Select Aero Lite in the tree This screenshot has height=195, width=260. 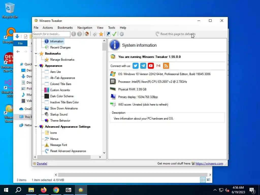(56, 72)
